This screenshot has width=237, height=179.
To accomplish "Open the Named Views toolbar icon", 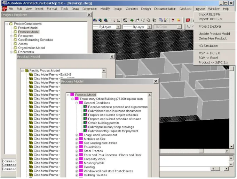I will [125, 20].
